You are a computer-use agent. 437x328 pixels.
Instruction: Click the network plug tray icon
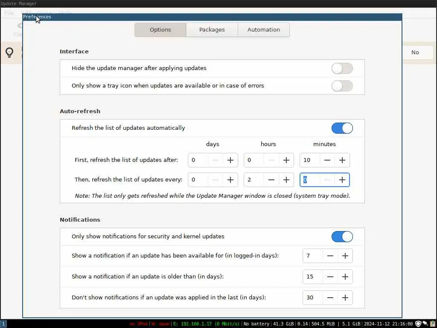pos(425,324)
